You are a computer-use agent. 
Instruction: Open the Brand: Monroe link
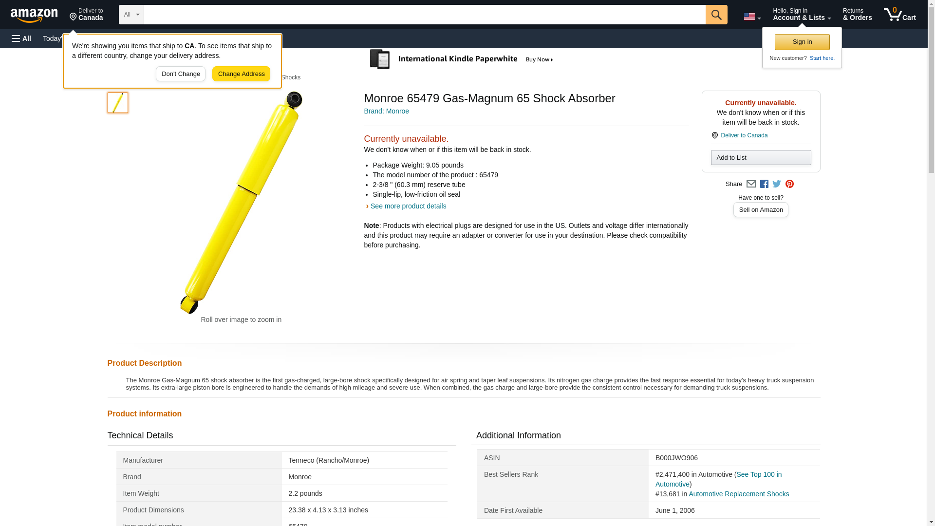pyautogui.click(x=386, y=111)
